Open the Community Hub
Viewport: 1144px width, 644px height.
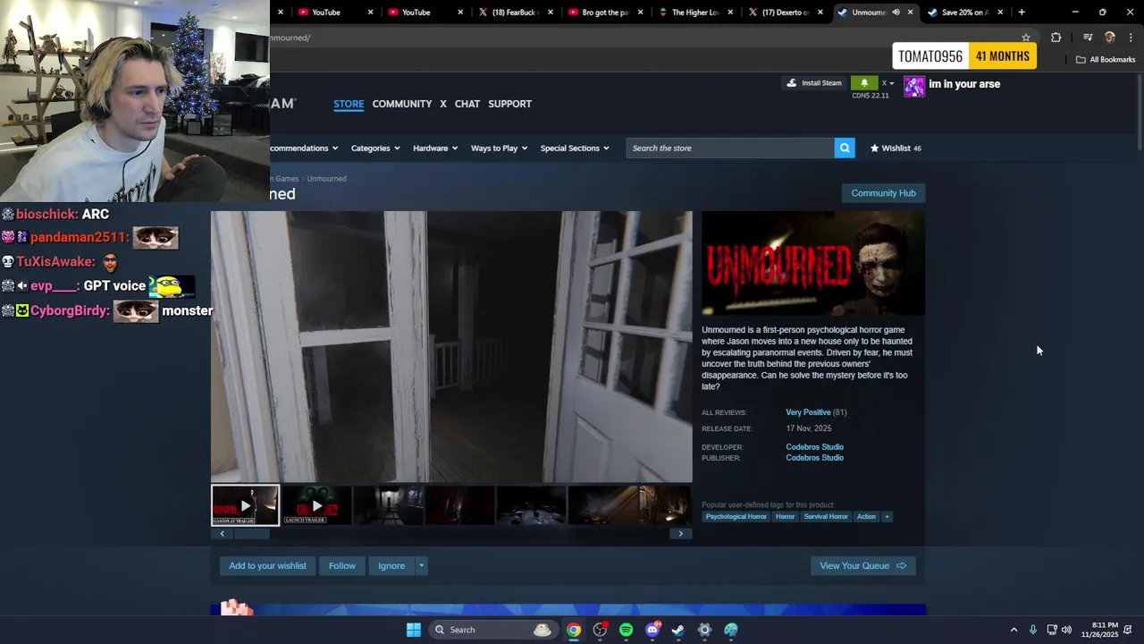click(x=883, y=193)
